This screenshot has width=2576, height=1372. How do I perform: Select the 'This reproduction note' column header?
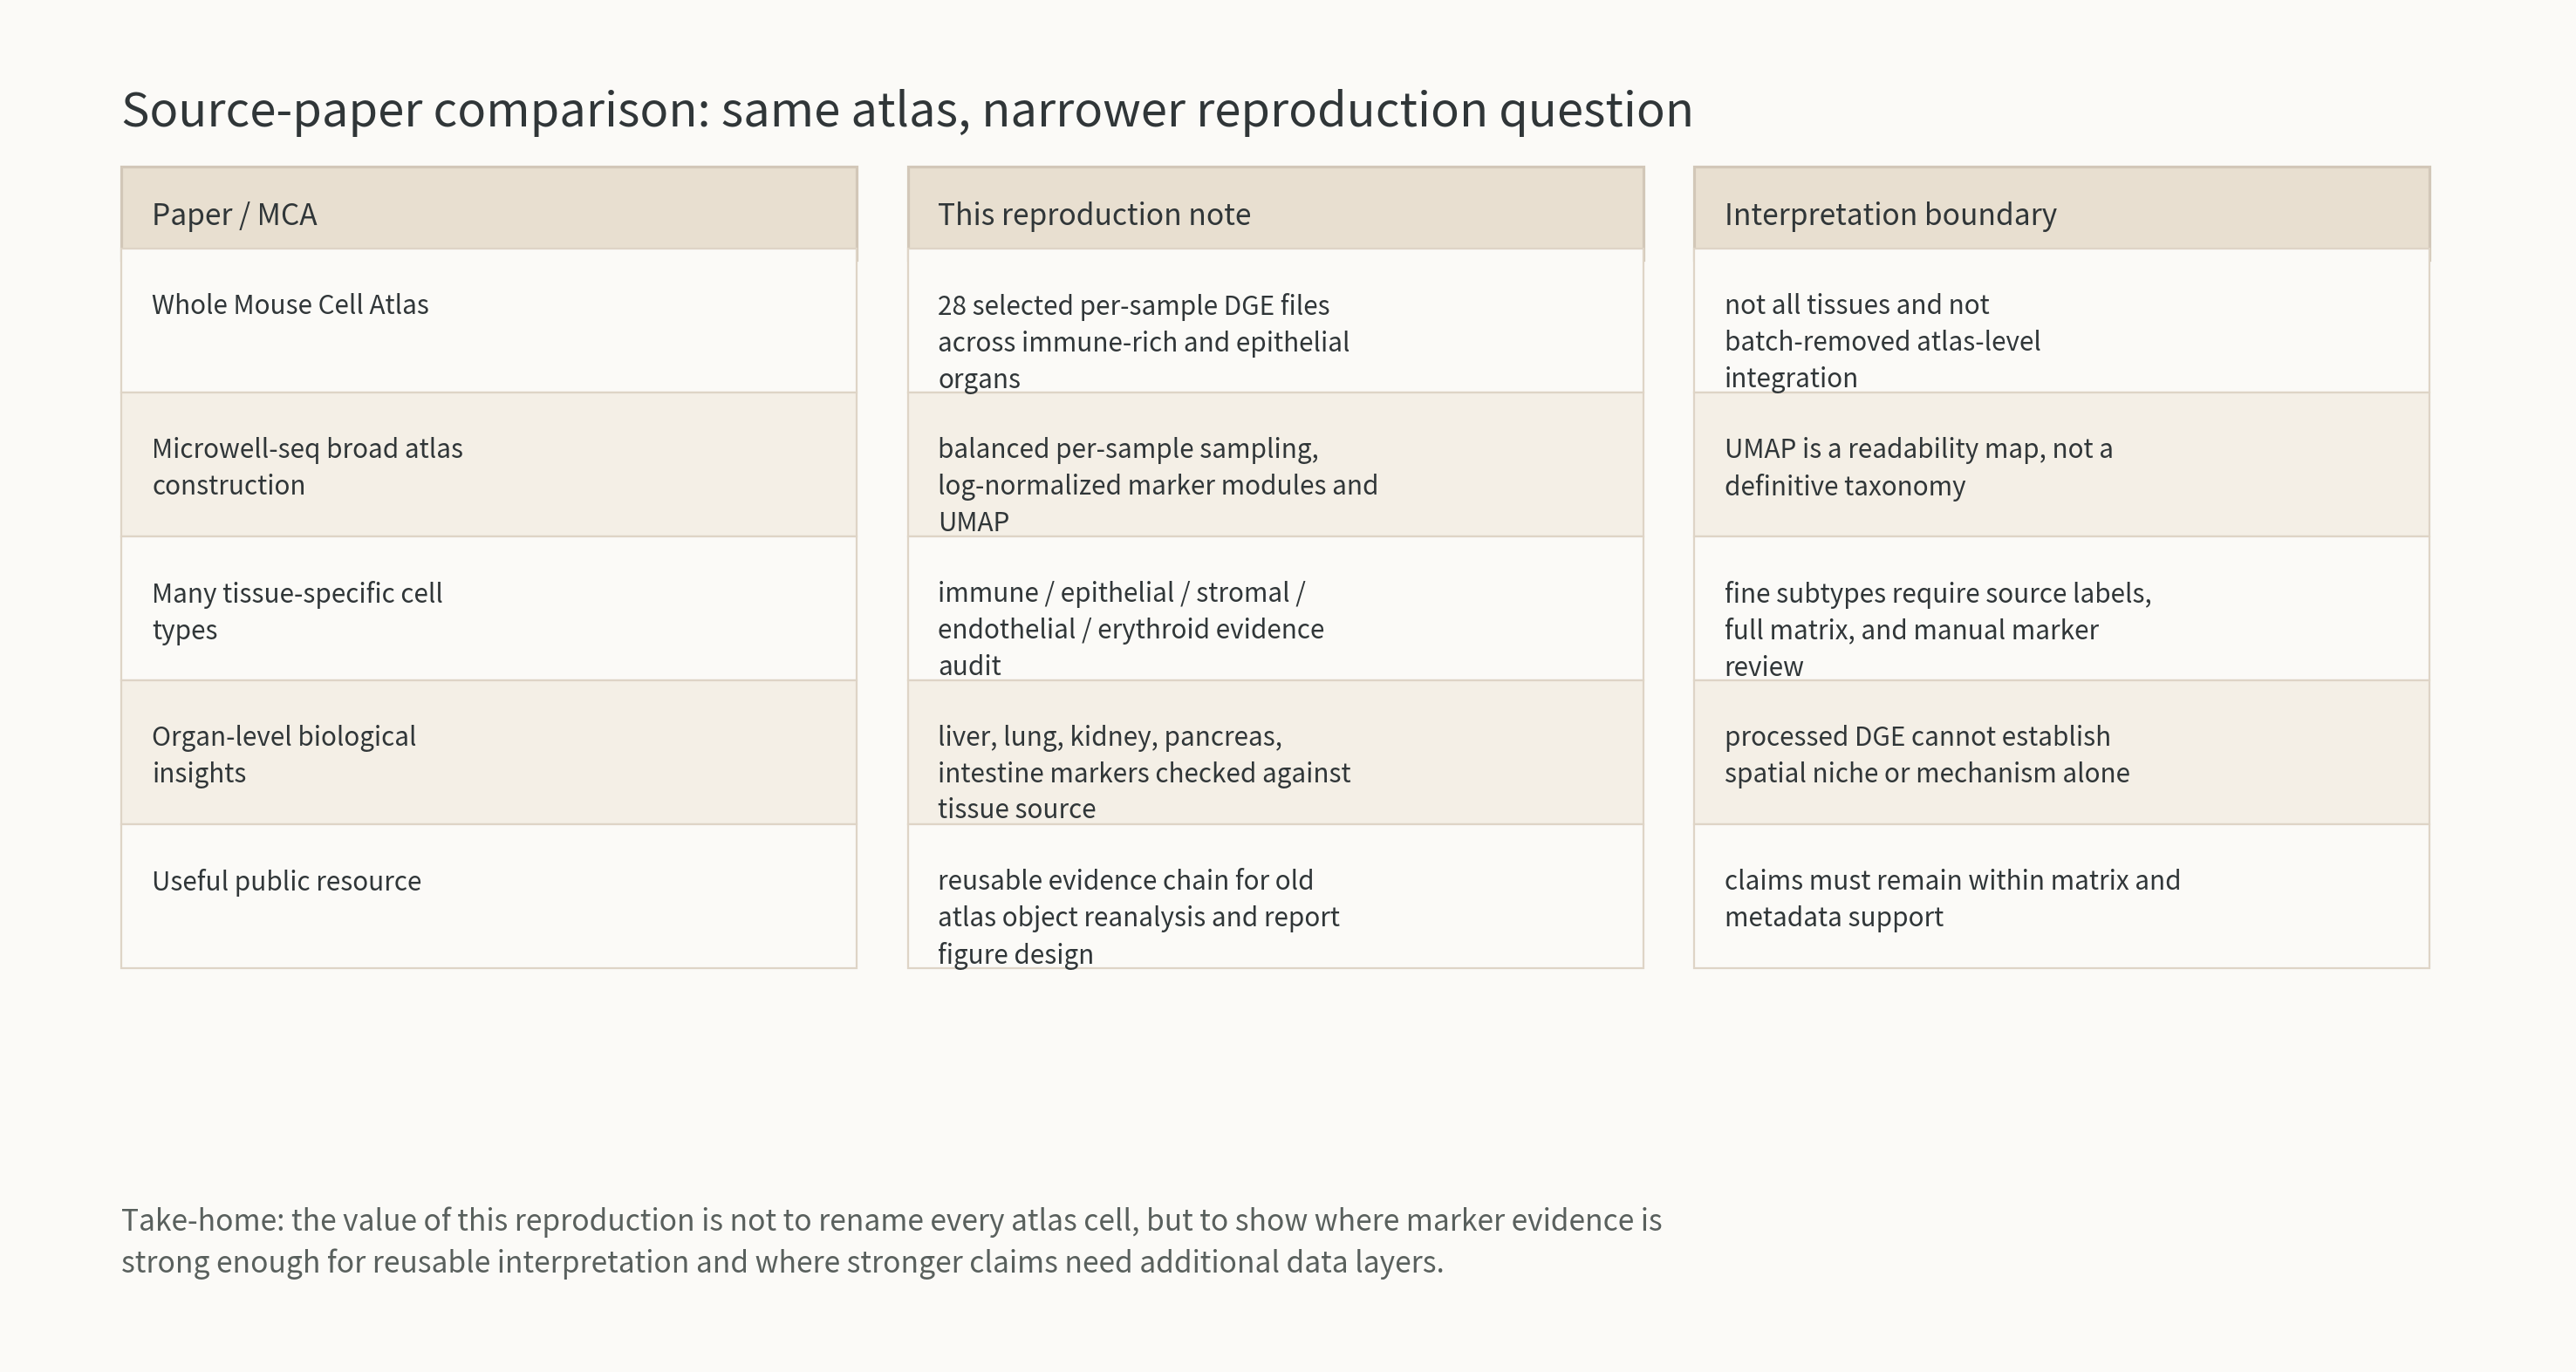tap(1275, 208)
